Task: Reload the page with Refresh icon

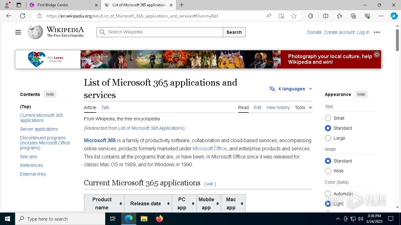Action: (x=23, y=16)
